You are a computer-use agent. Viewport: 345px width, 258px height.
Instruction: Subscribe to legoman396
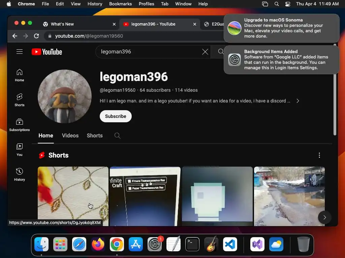[116, 116]
